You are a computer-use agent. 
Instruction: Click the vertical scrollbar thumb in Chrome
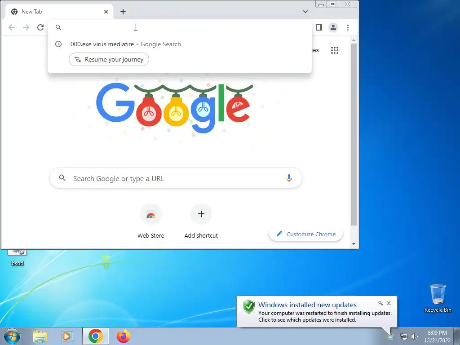point(354,134)
